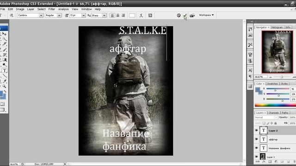Open the Sharp anti-aliasing dropdown
This screenshot has height=166, width=296.
[104, 15]
